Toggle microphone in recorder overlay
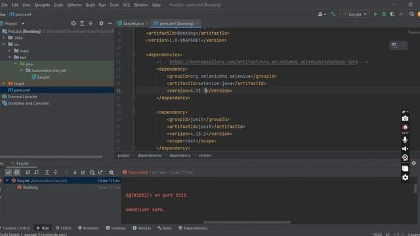The width and height of the screenshot is (420, 236). (405, 140)
